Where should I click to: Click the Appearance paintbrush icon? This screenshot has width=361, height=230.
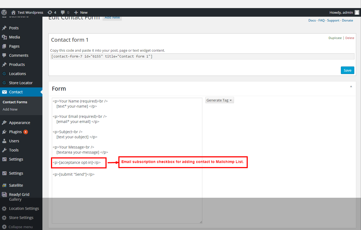pyautogui.click(x=4, y=123)
